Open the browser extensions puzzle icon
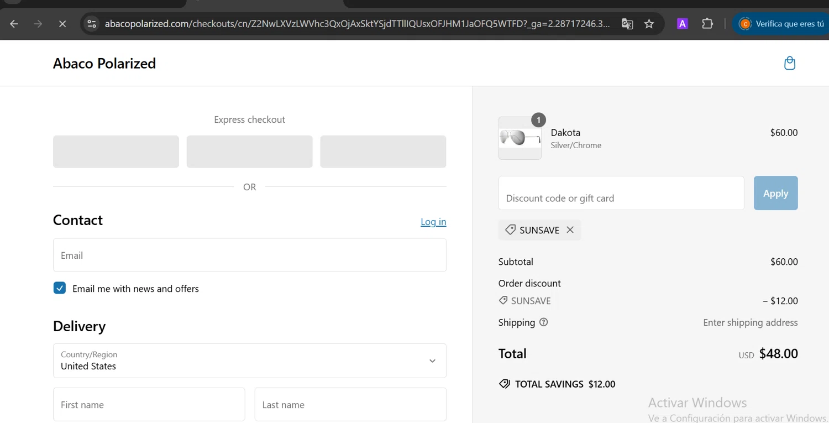The width and height of the screenshot is (829, 423). coord(707,24)
